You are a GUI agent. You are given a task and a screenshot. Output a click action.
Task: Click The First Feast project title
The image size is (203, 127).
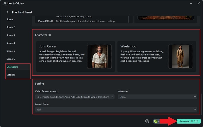click(22, 12)
